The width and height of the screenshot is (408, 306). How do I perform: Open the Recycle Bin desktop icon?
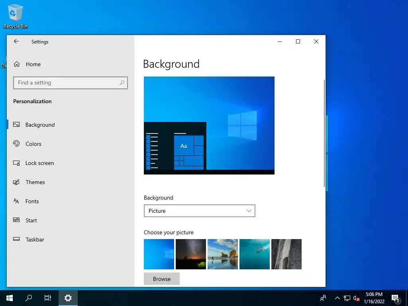16,16
